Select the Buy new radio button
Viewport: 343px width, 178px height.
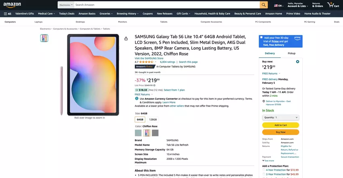pos(297,62)
